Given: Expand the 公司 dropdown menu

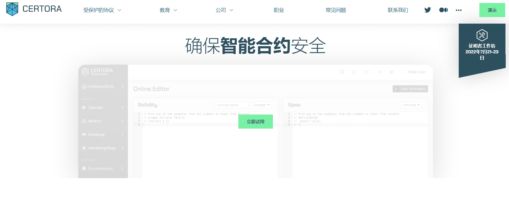Looking at the screenshot, I should pyautogui.click(x=224, y=10).
